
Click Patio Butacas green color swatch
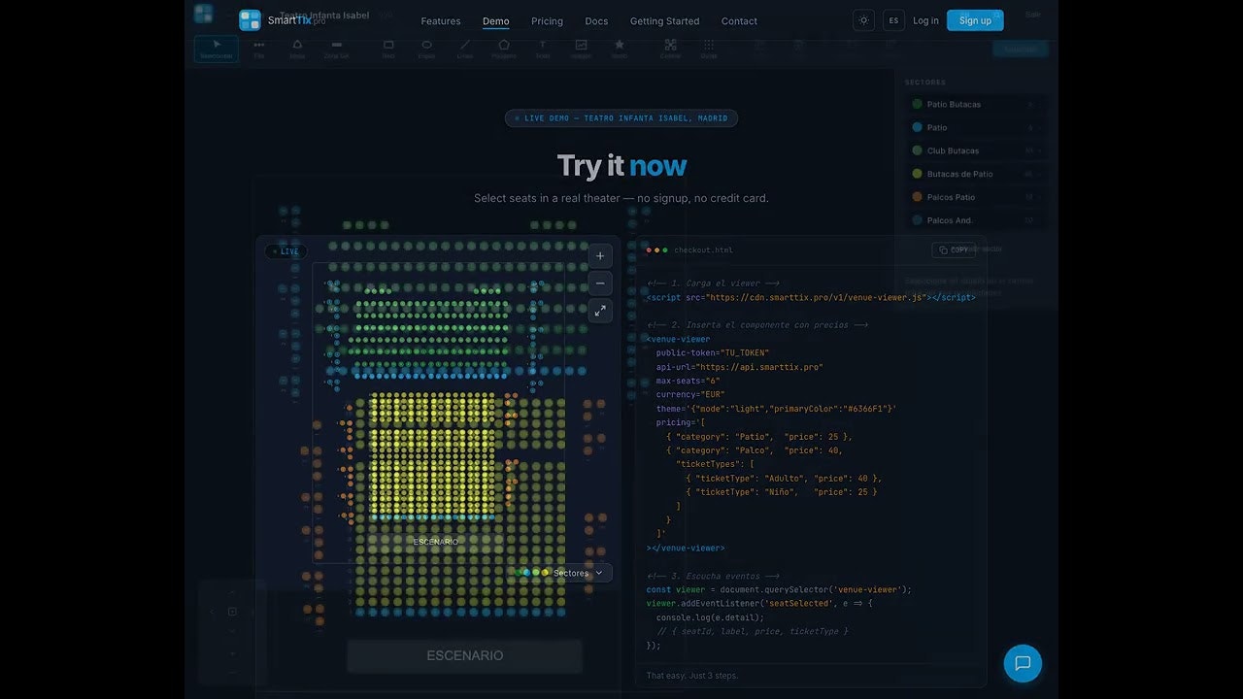[917, 104]
